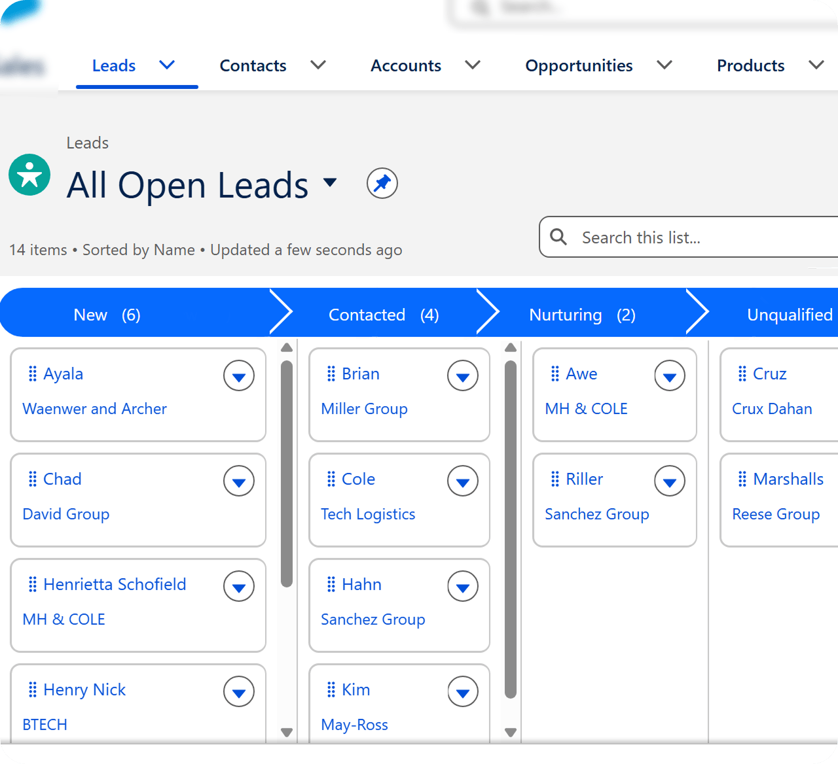Click the Contacted column scroll up arrow
The height and width of the screenshot is (764, 838).
click(511, 347)
